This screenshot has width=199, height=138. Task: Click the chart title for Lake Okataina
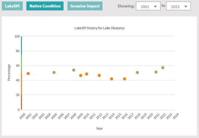click(x=99, y=28)
